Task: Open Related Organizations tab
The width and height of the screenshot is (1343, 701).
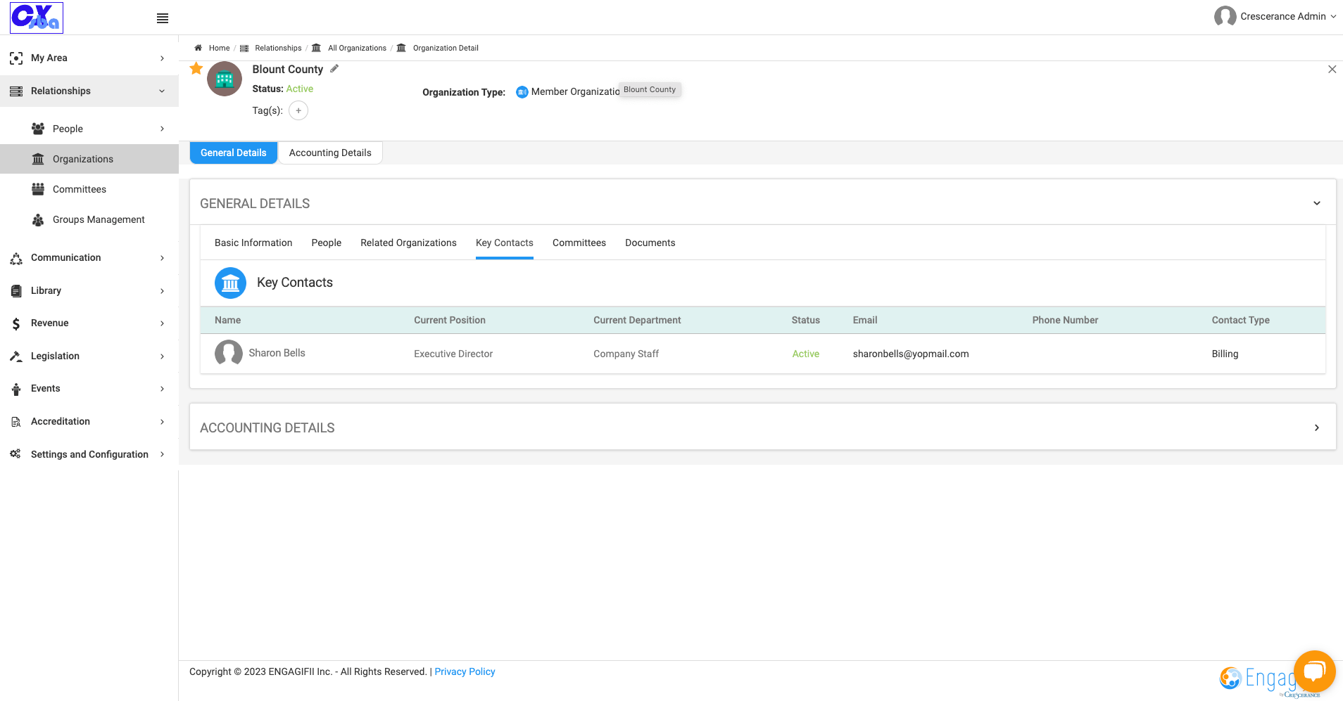Action: [408, 243]
